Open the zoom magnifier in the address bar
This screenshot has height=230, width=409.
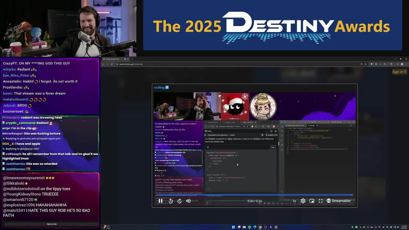pos(362,64)
